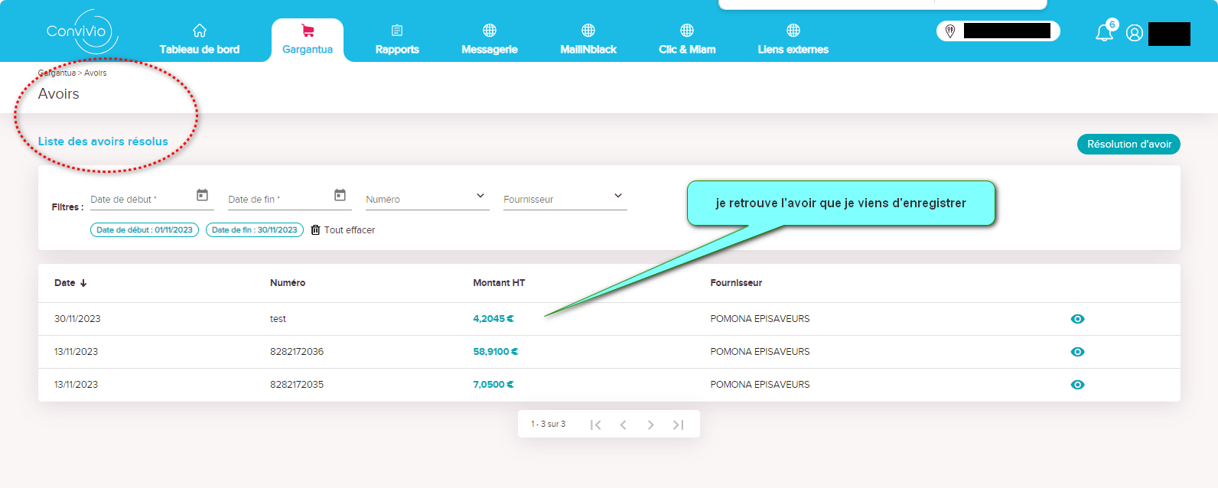1218x488 pixels.
Task: View avoir 8282172035 details
Action: click(1077, 385)
